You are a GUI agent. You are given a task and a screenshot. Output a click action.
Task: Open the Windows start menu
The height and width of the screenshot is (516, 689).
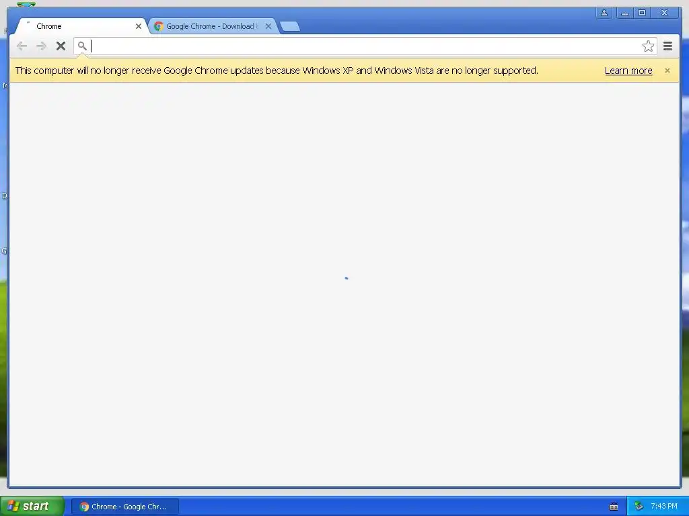point(32,506)
